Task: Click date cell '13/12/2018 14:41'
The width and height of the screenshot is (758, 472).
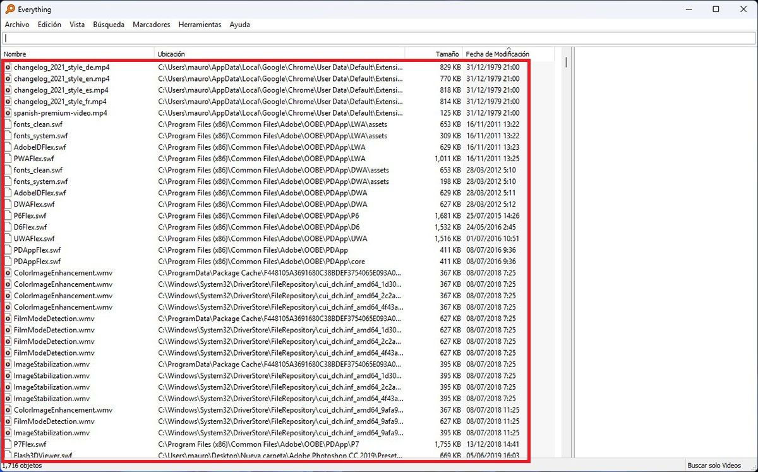Action: [x=493, y=444]
